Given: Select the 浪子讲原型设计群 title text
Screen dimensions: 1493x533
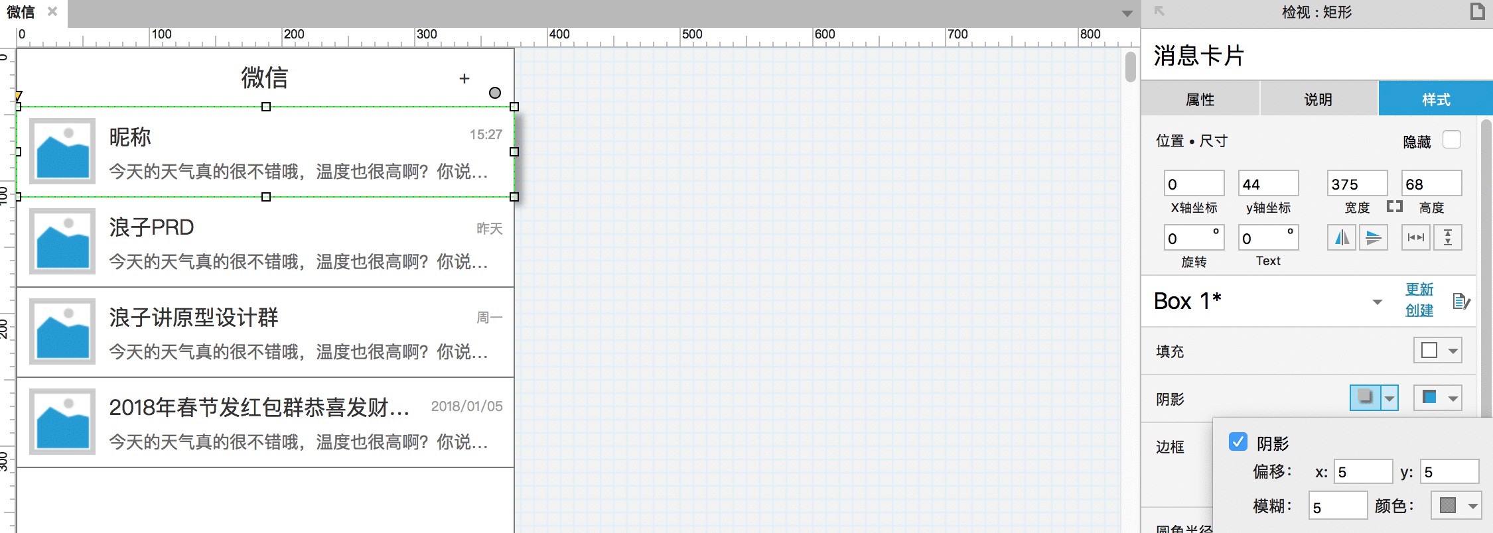Looking at the screenshot, I should tap(194, 318).
